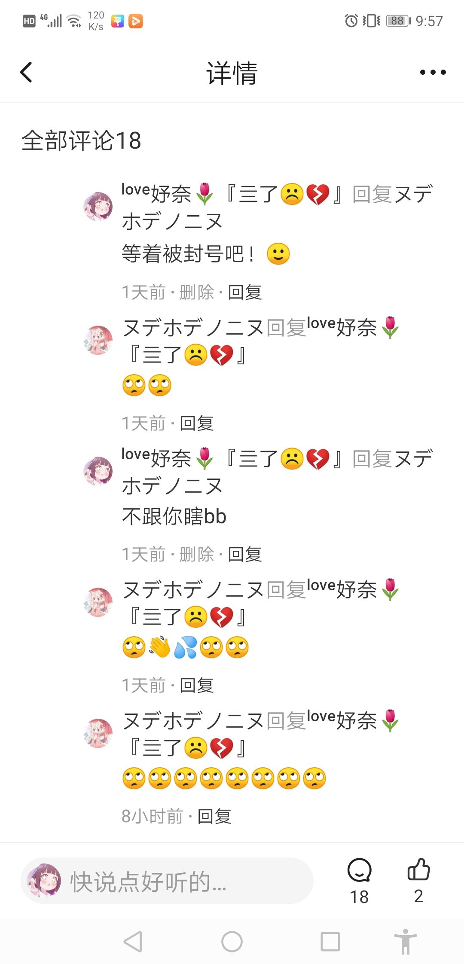464x964 pixels.
Task: Reply to the comment posted 8小时前
Action: pos(214,816)
